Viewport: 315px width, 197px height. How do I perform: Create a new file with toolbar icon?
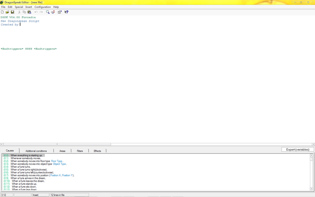click(2, 12)
